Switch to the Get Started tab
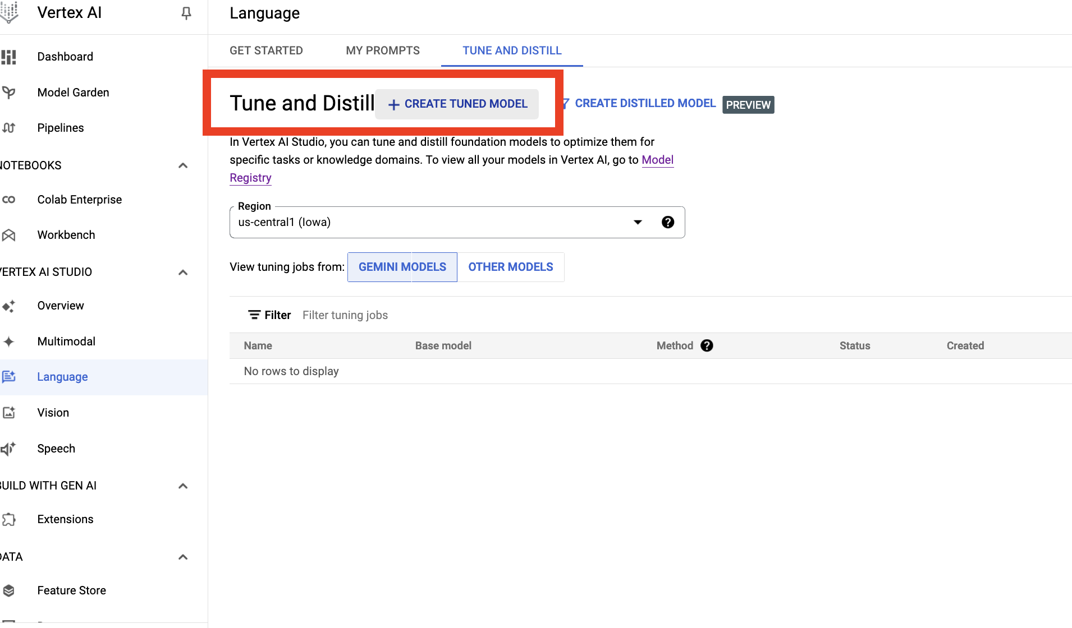This screenshot has width=1072, height=628. click(266, 50)
